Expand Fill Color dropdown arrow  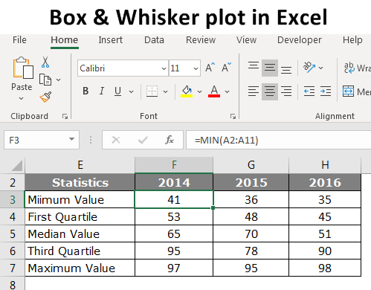(199, 92)
